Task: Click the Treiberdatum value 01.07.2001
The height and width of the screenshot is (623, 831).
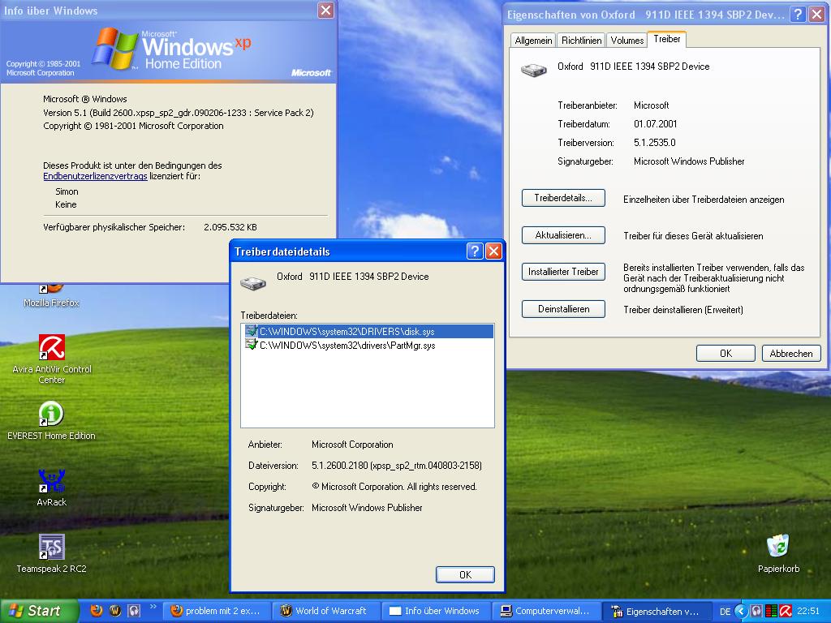Action: pyautogui.click(x=655, y=124)
